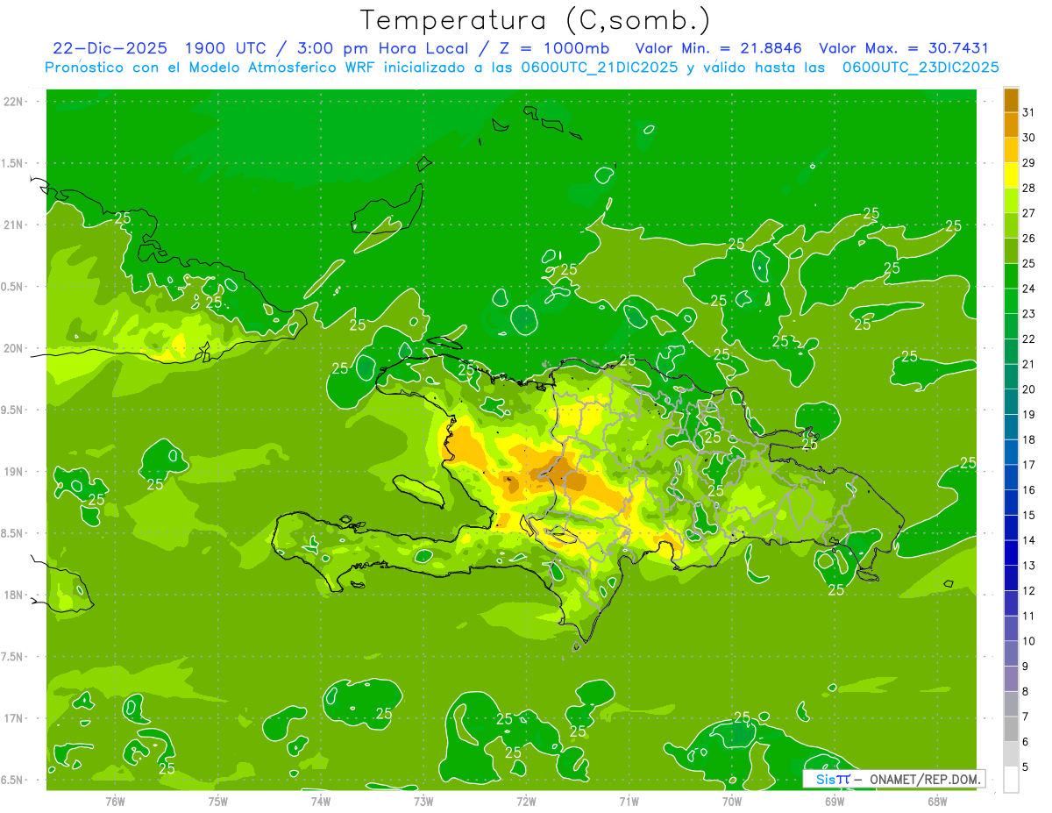Click the legend value "10"

1029,641
